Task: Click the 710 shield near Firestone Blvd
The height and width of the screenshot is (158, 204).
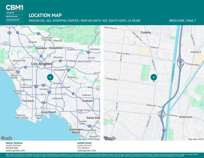Action: [x=181, y=61]
